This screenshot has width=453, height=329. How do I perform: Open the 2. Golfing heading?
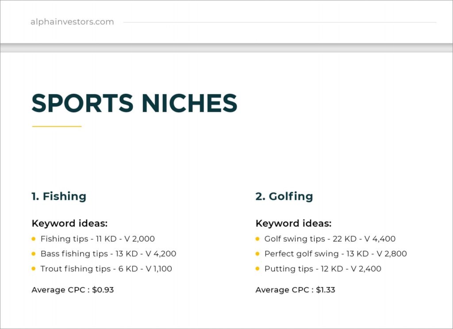click(x=284, y=196)
